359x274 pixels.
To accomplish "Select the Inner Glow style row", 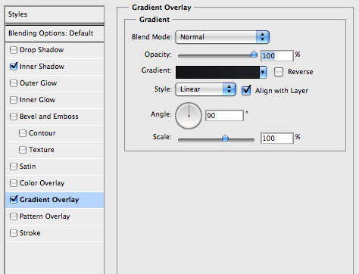I will tap(55, 100).
